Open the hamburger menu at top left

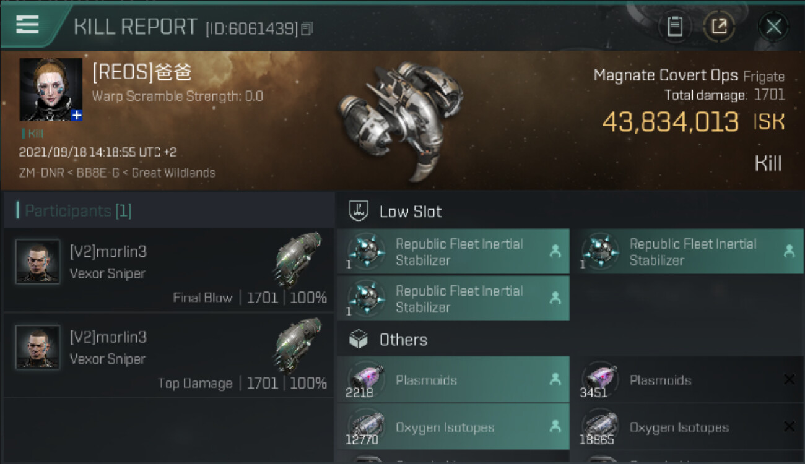(27, 25)
